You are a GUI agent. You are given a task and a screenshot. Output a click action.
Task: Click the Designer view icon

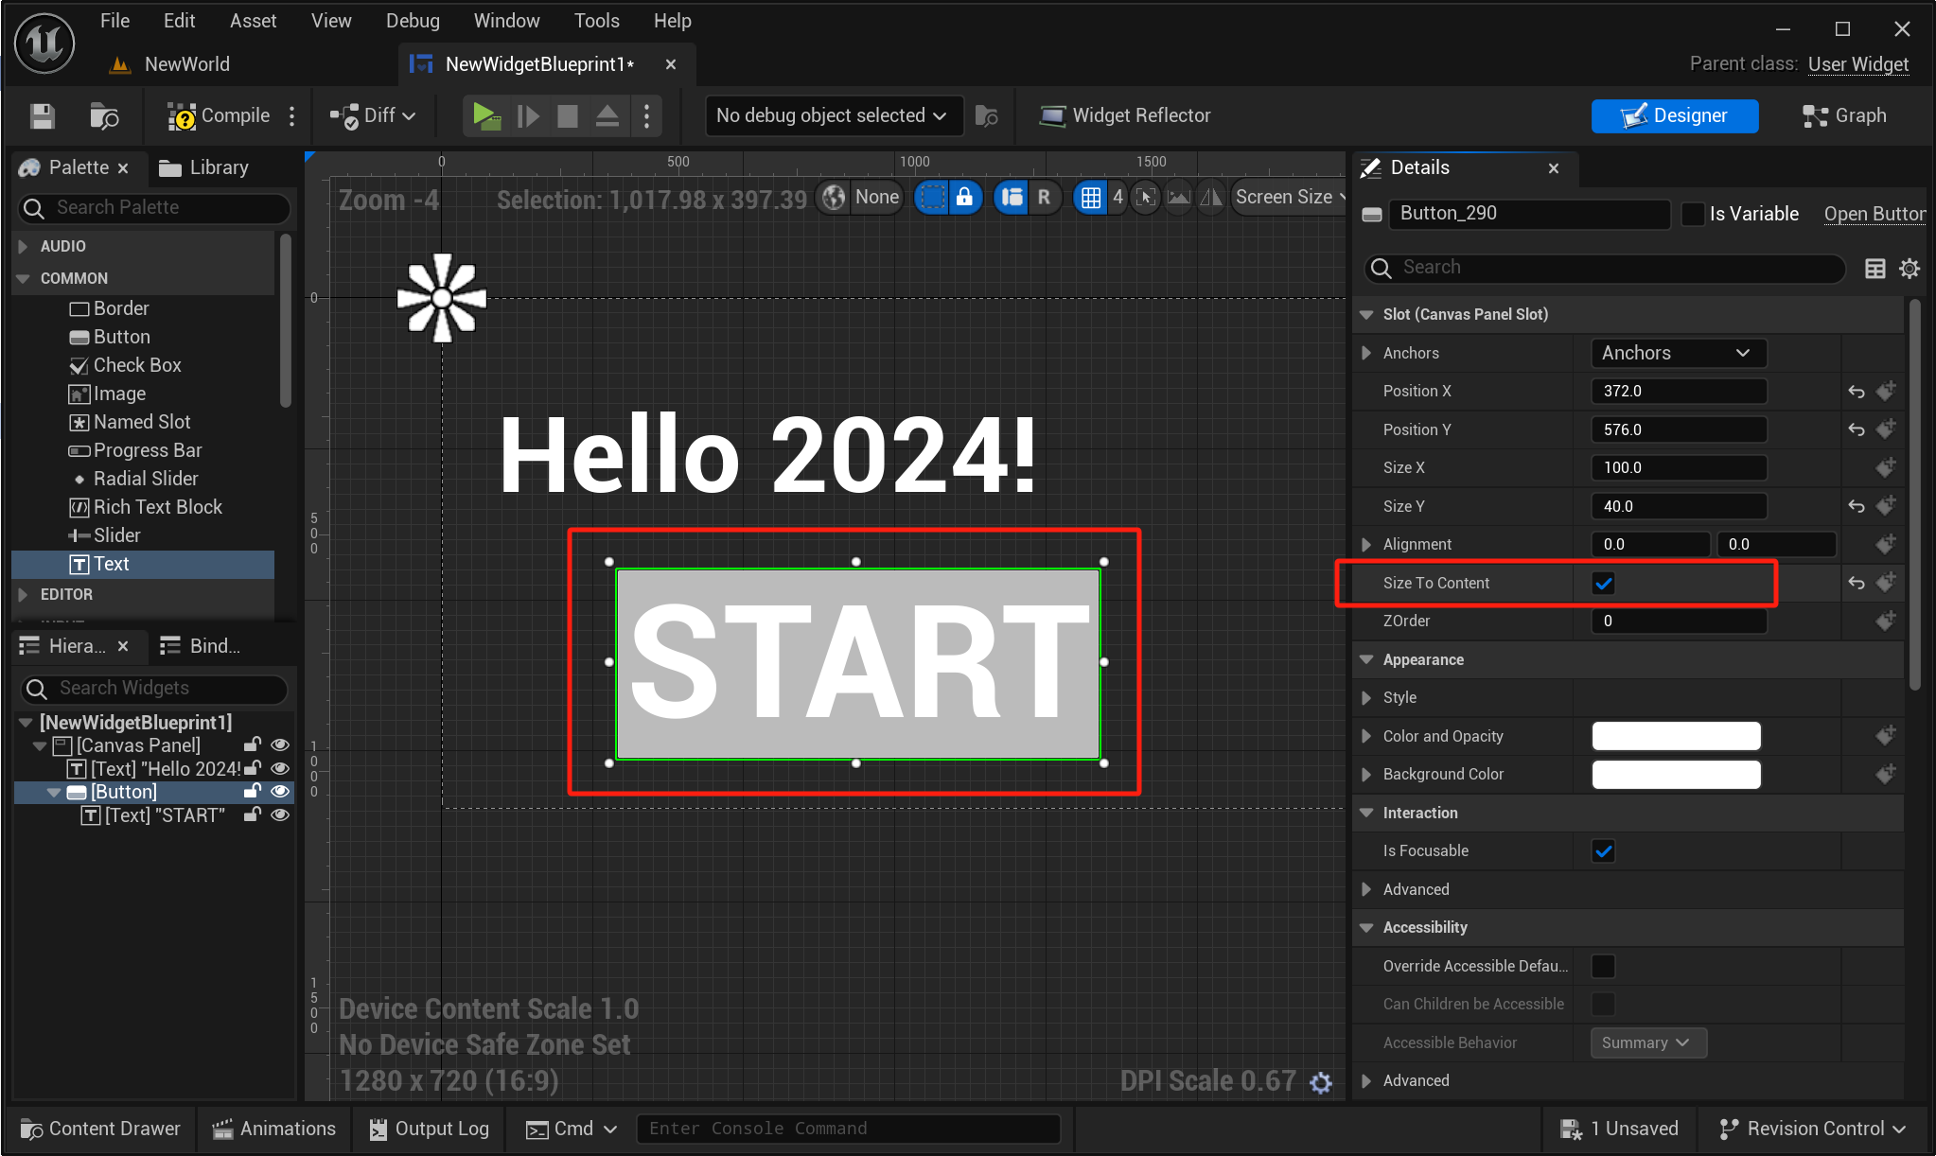(x=1676, y=115)
